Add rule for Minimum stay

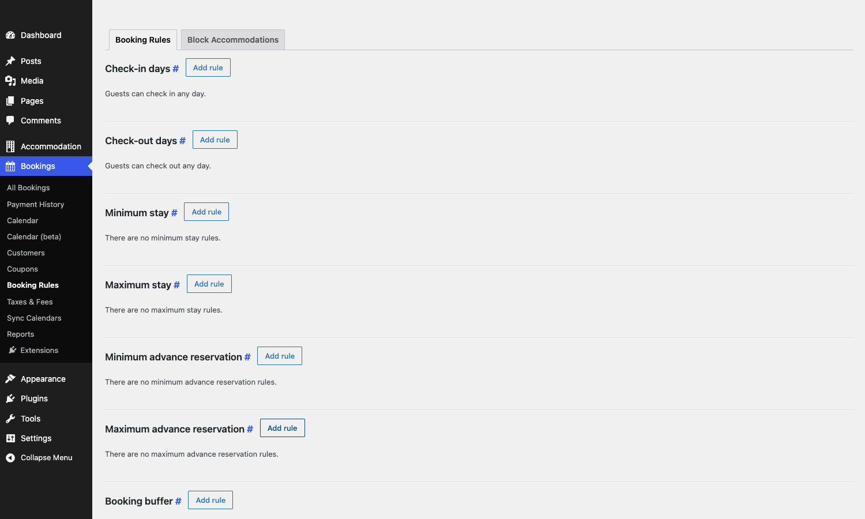[x=206, y=212]
